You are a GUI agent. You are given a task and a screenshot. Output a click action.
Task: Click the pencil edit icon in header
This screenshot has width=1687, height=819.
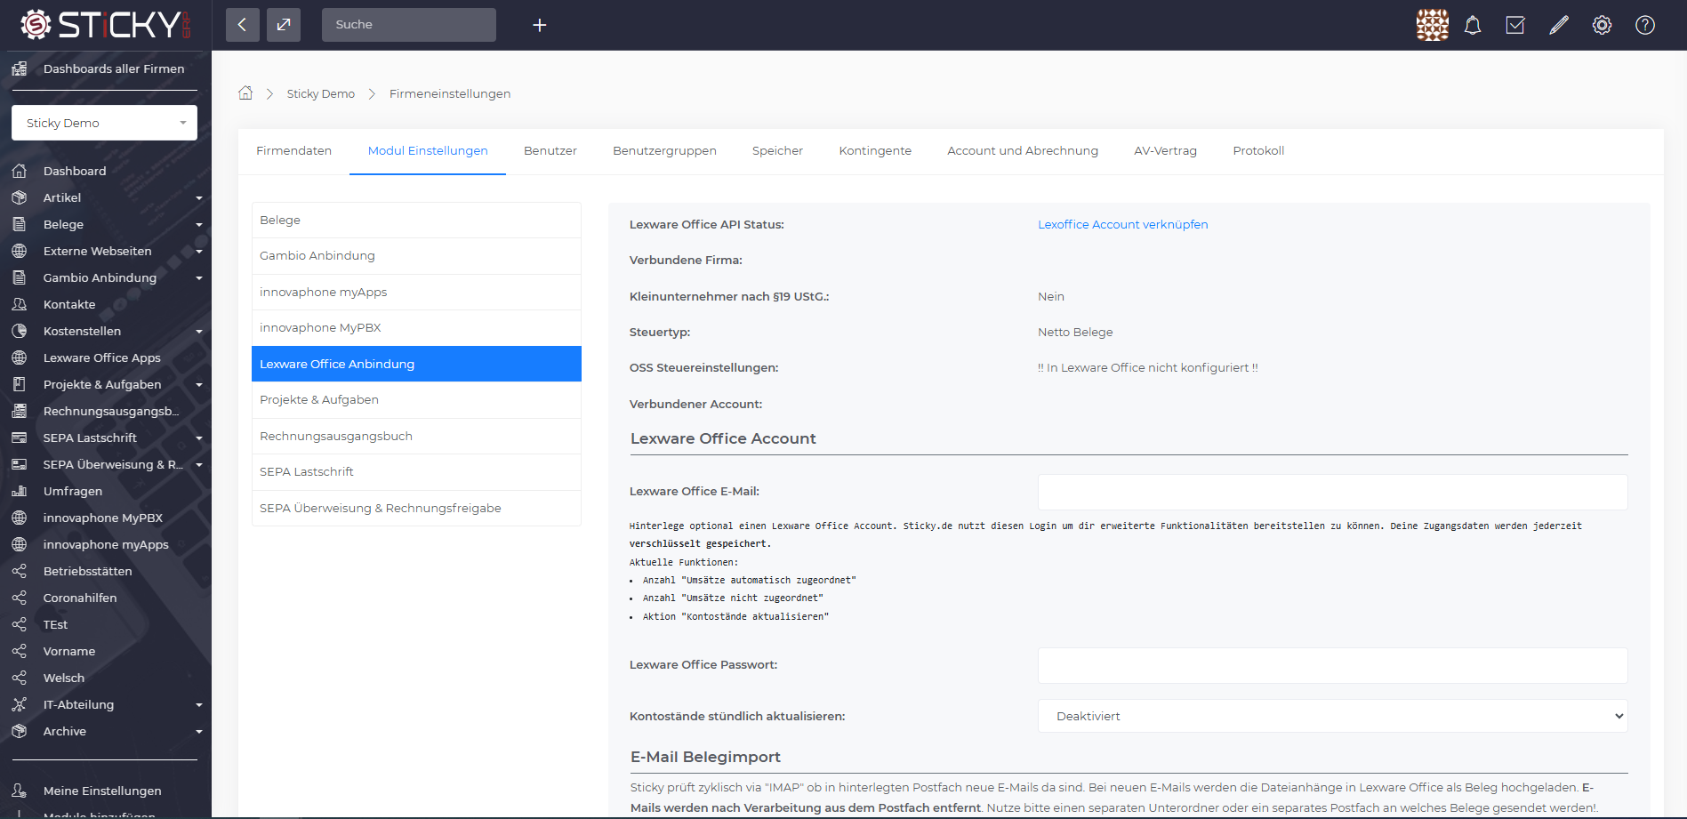pos(1559,25)
